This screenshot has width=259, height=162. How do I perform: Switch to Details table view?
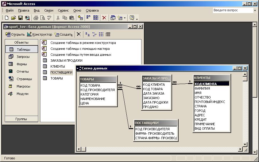coord(108,34)
